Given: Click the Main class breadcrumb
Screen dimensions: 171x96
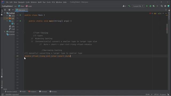Looking at the screenshot, I should tap(21, 6).
